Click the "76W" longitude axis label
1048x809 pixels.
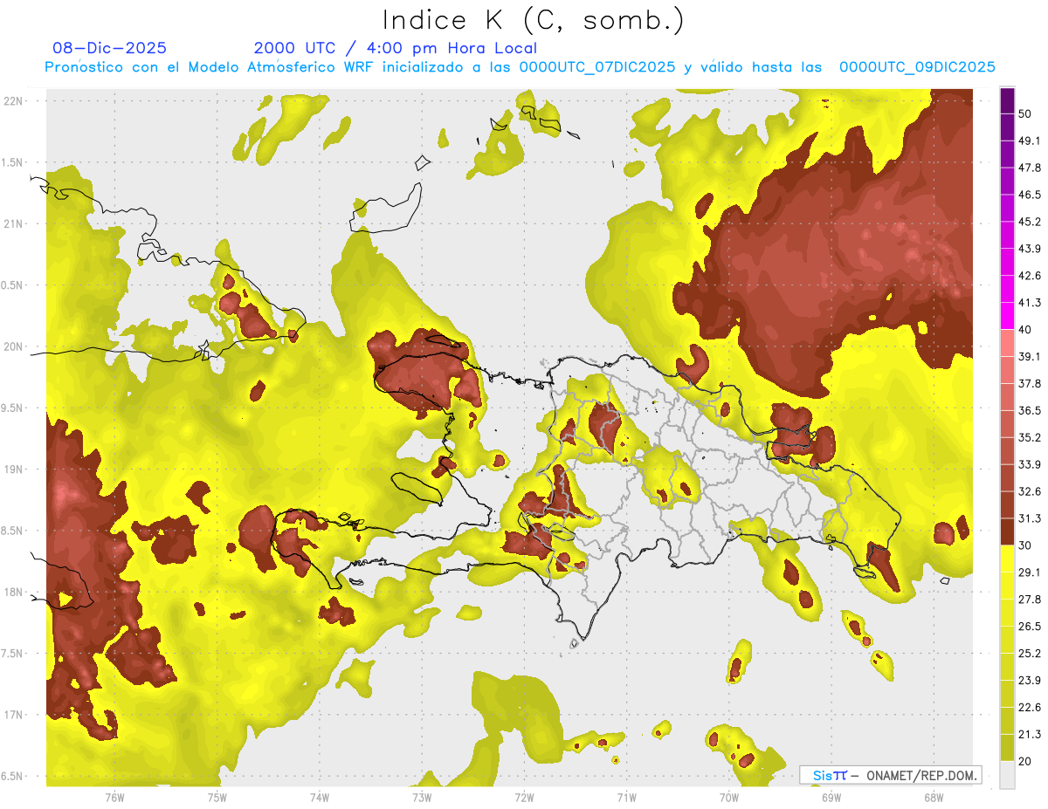point(114,797)
